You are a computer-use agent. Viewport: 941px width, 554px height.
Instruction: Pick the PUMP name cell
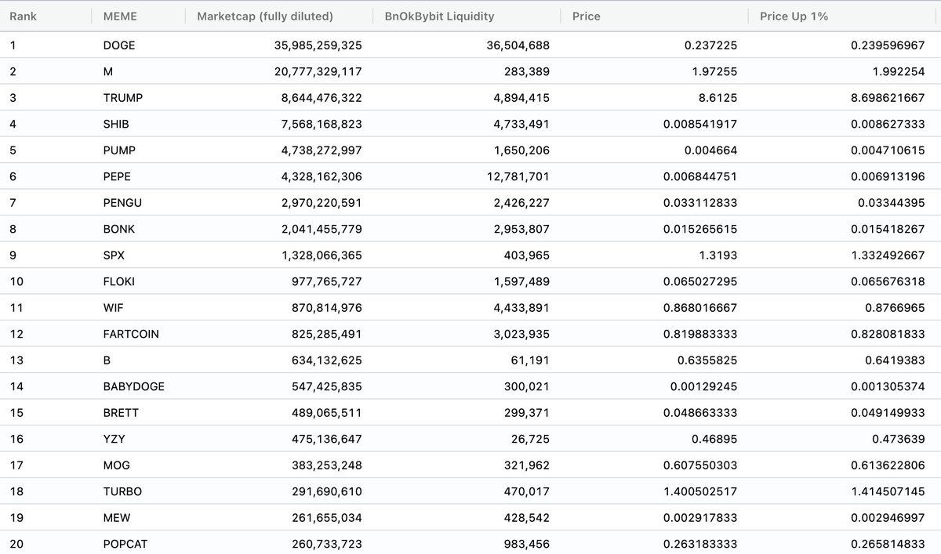pyautogui.click(x=120, y=150)
